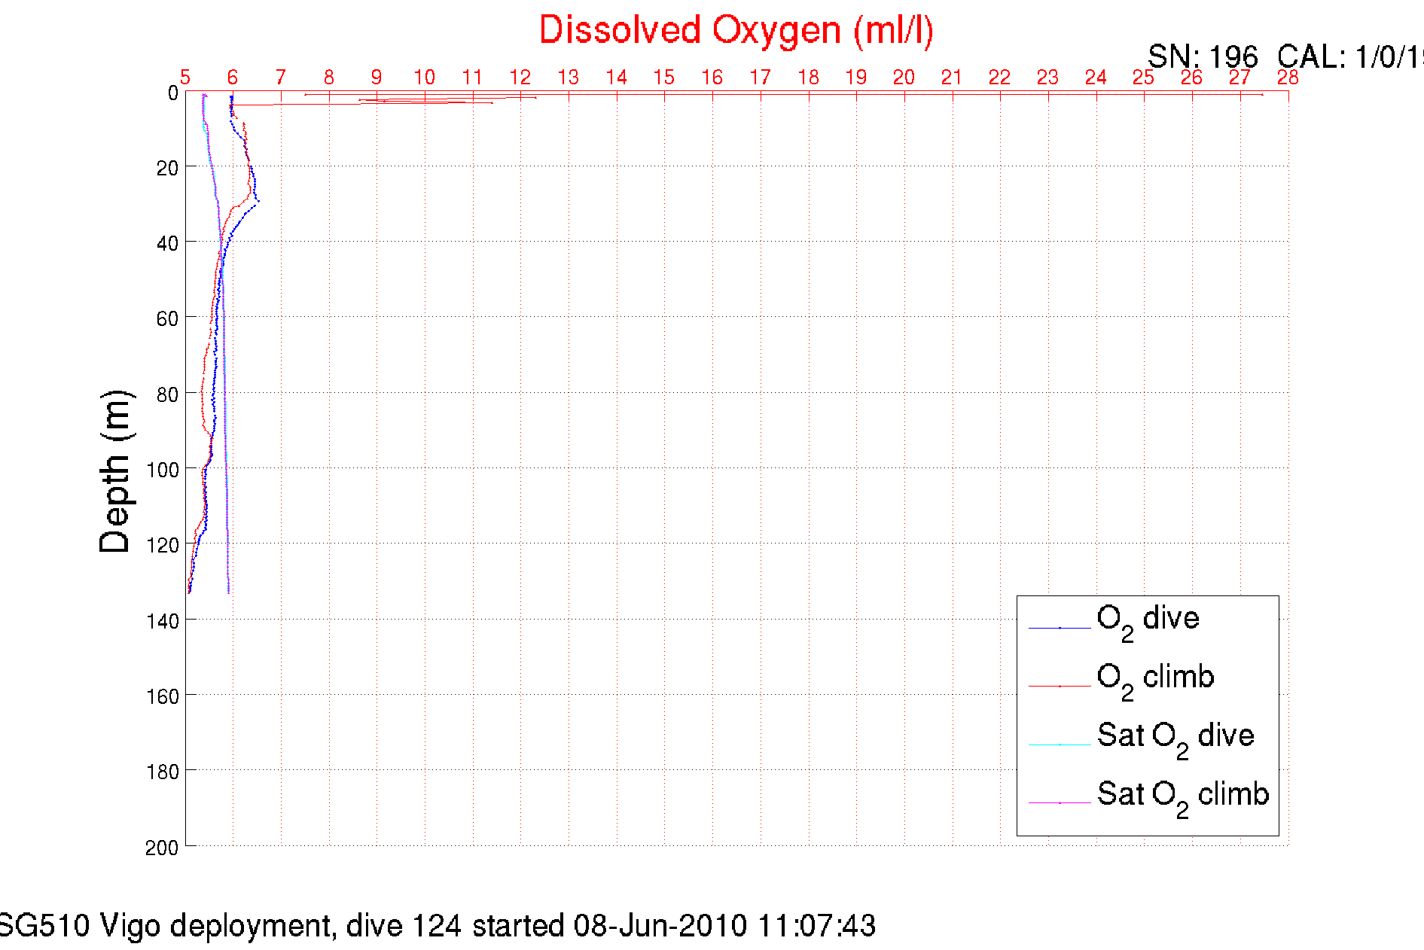Screen dimensions: 1424x950
Task: Click the 'Sat O2 dive' legend label
Action: tap(1175, 736)
